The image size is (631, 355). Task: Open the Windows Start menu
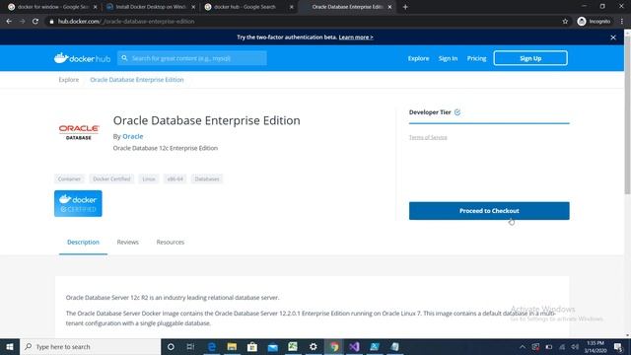point(10,346)
